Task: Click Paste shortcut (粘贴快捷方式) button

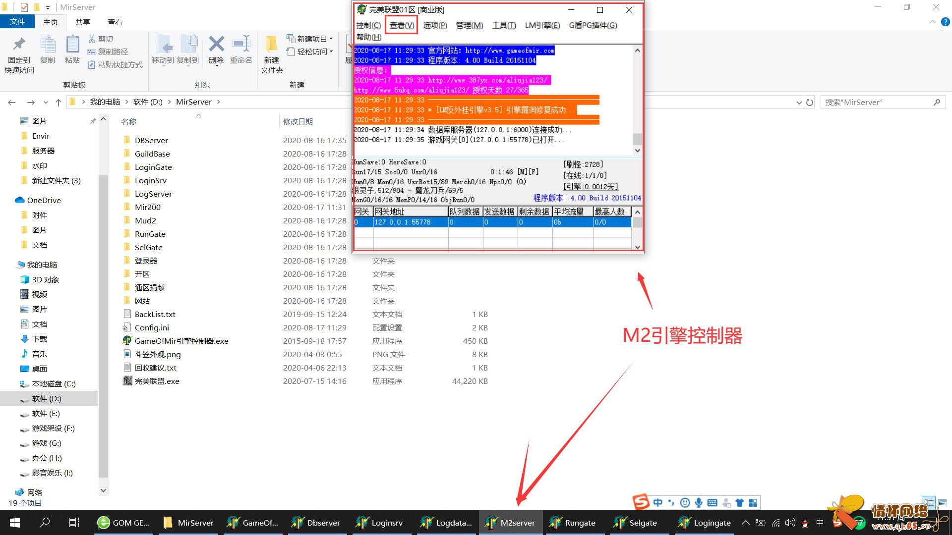Action: [x=115, y=64]
